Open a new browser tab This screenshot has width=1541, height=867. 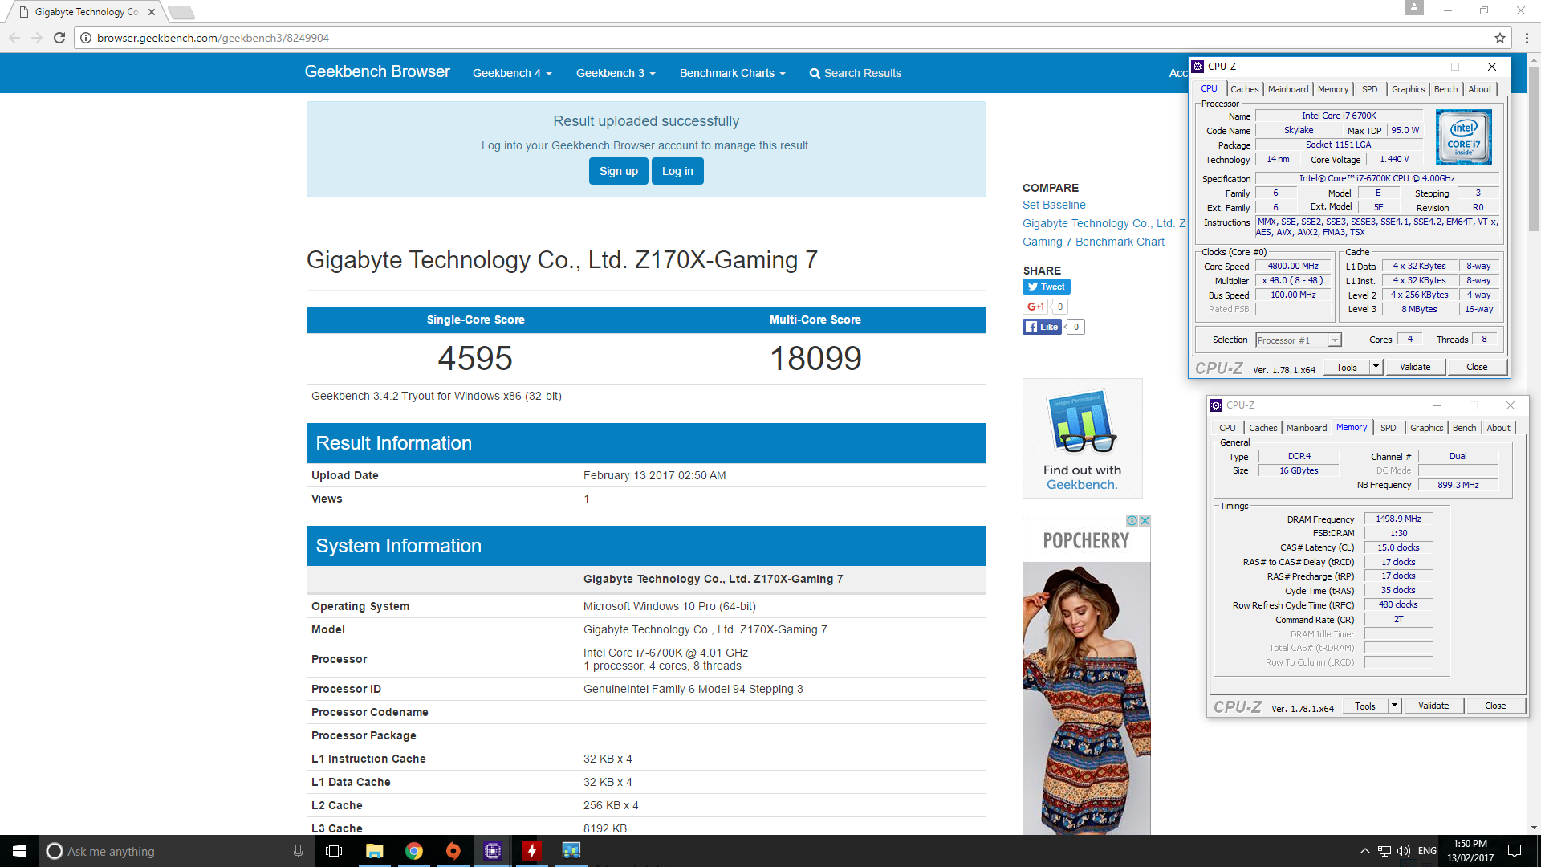pos(181,12)
